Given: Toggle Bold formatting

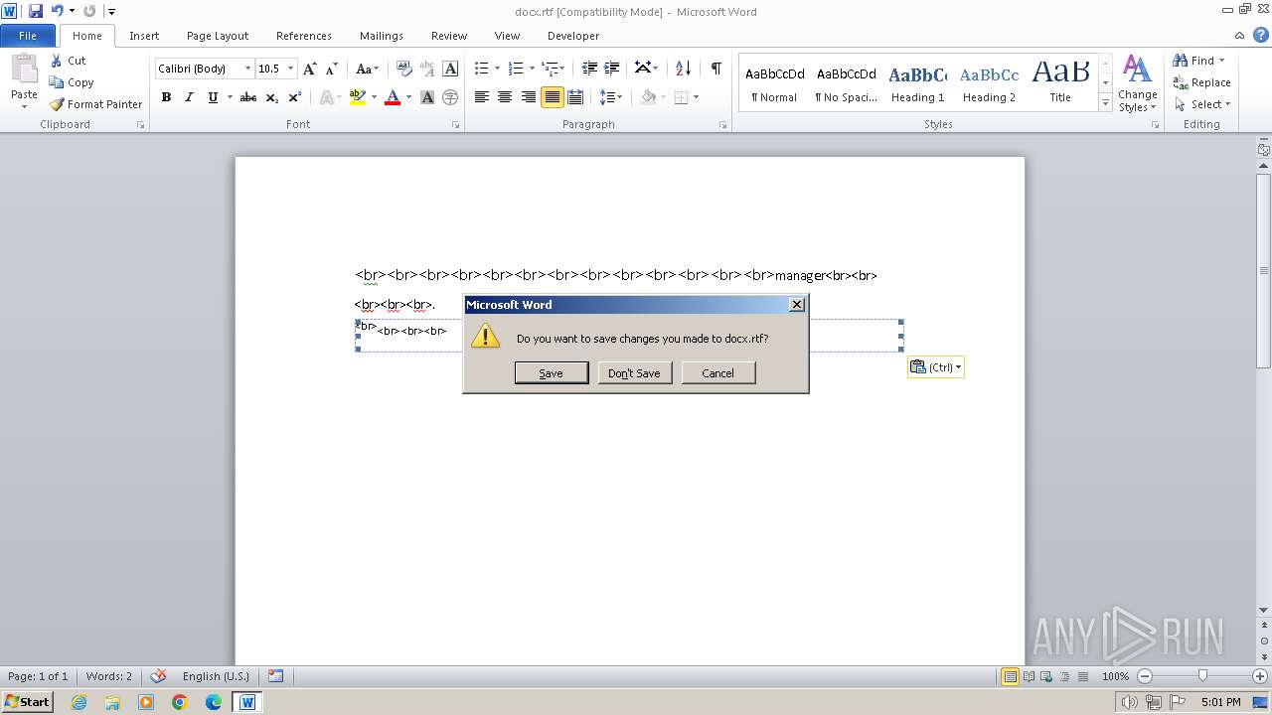Looking at the screenshot, I should (166, 97).
